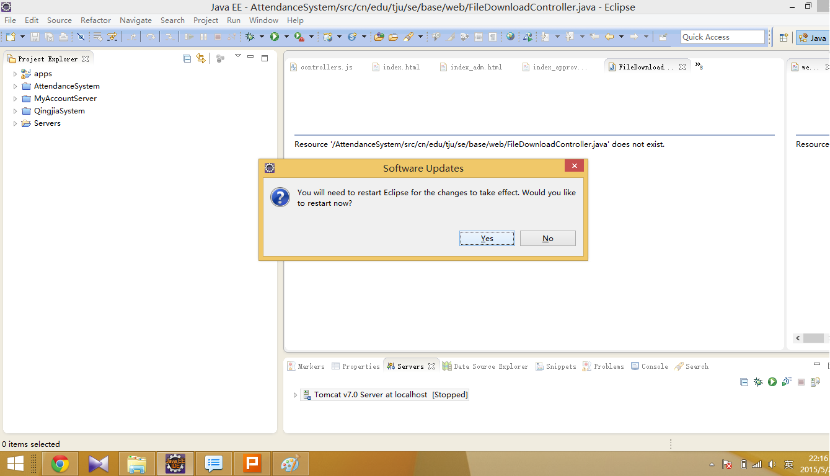
Task: Close the FileDownload editor tab
Action: pyautogui.click(x=682, y=67)
